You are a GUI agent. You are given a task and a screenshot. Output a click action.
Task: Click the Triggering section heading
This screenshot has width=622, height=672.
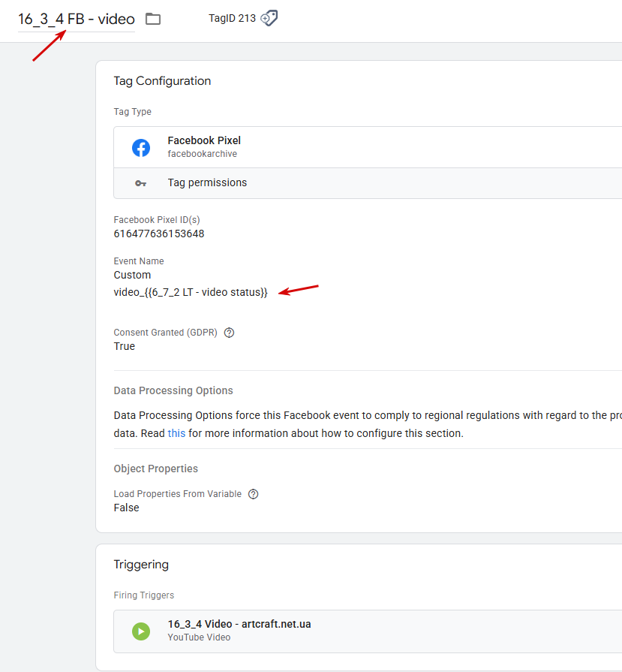point(141,565)
